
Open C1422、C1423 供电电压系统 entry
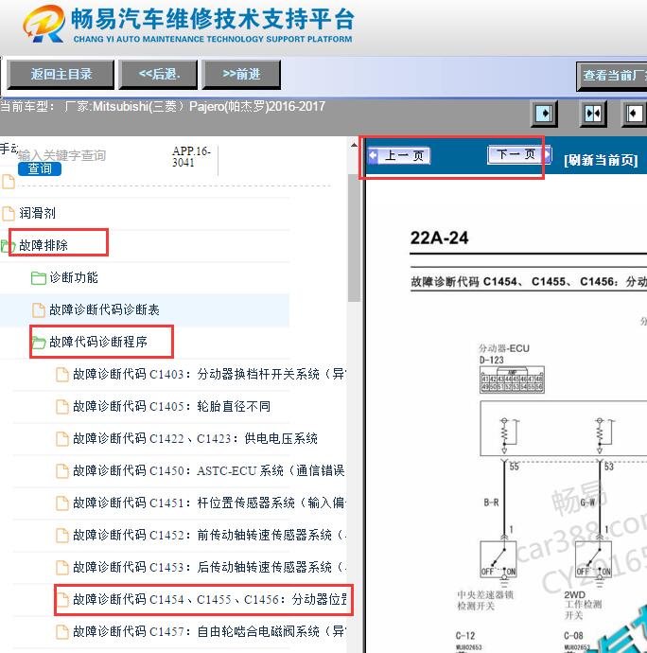click(195, 438)
